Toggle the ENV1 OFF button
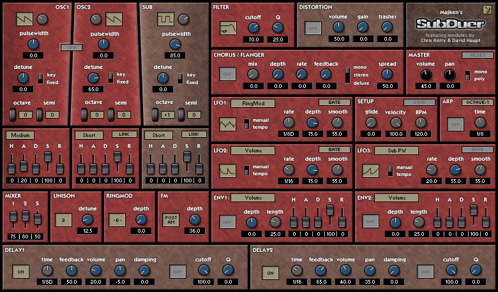This screenshot has height=292, width=498. click(228, 222)
